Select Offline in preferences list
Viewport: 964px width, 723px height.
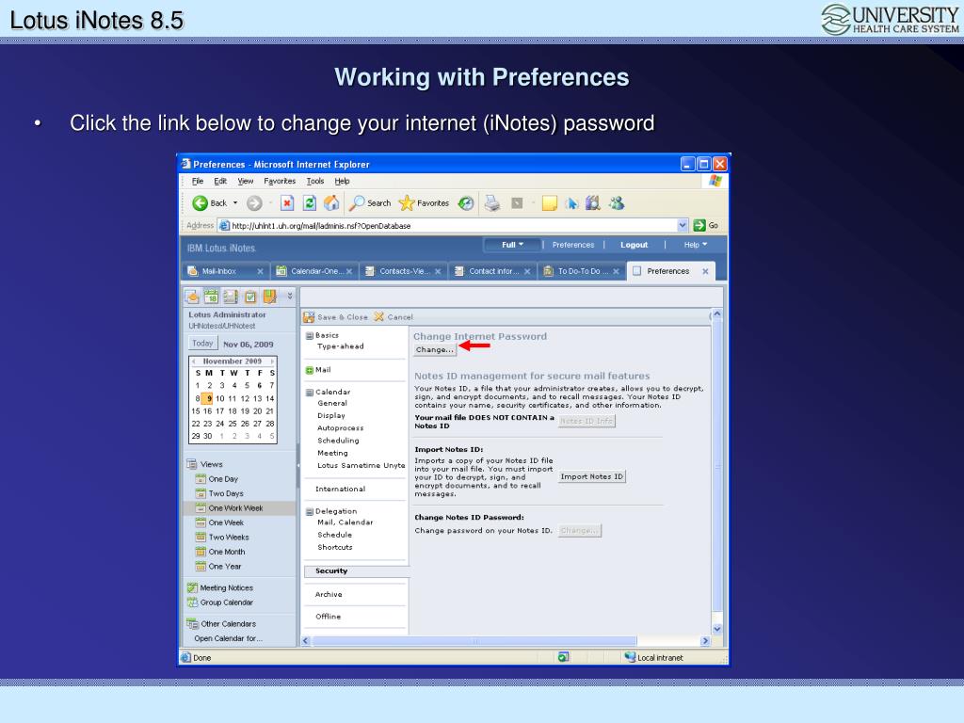pyautogui.click(x=329, y=617)
